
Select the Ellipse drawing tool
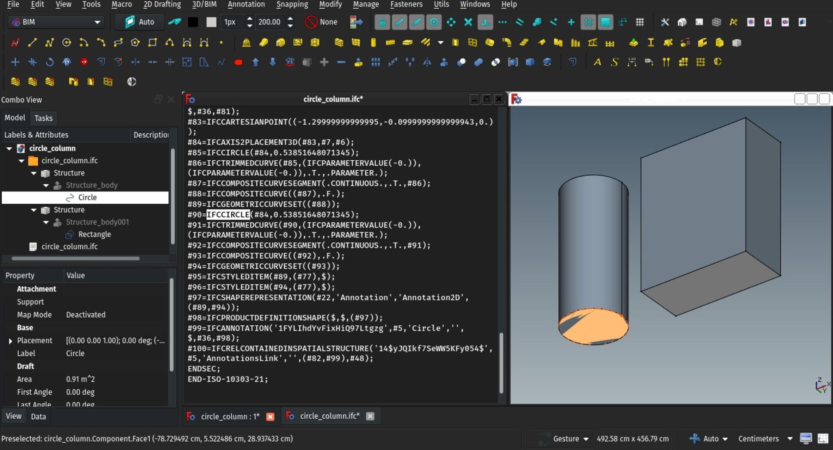(x=118, y=43)
